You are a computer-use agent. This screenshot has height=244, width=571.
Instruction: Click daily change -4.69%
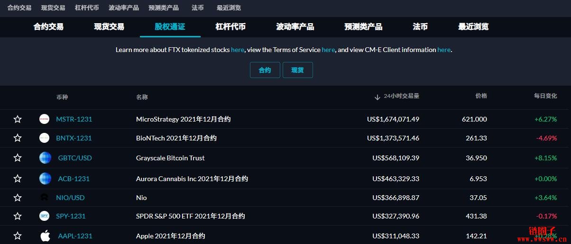(546, 138)
